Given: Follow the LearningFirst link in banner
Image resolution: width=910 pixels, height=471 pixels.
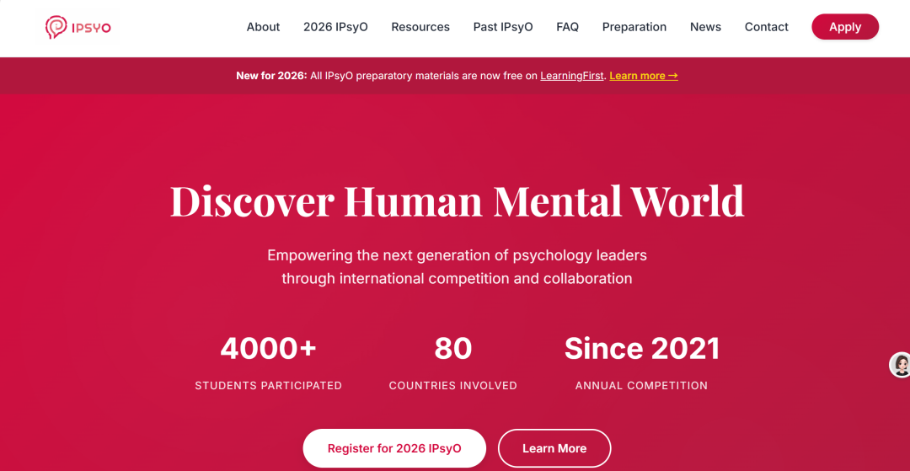Looking at the screenshot, I should point(571,75).
